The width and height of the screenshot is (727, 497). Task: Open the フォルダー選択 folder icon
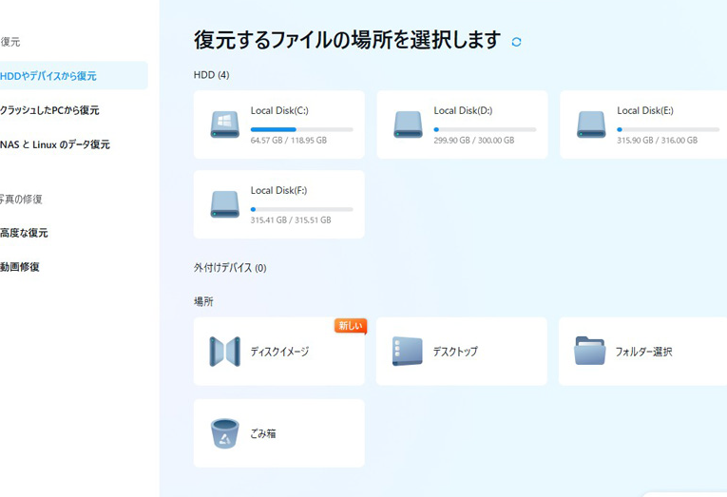590,352
